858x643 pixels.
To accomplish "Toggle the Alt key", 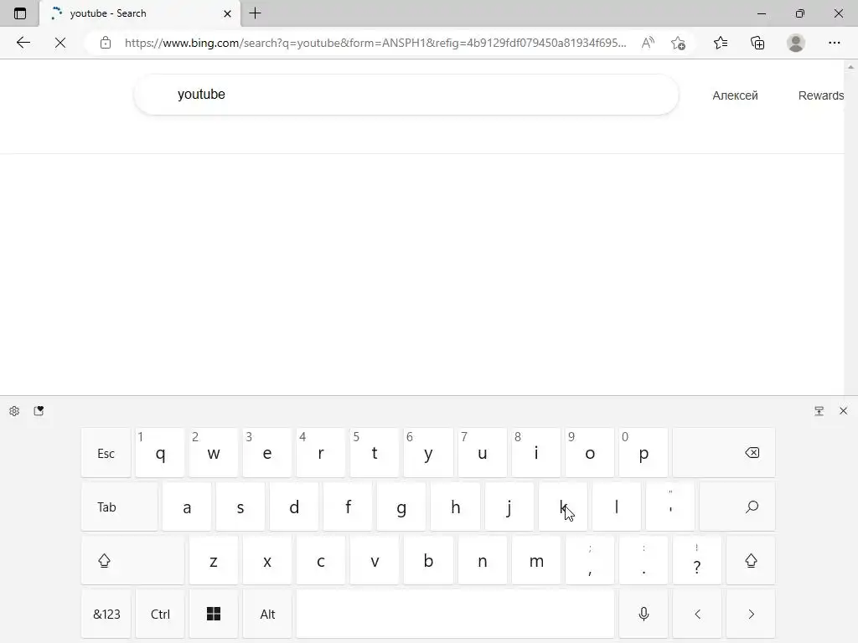I will (267, 614).
